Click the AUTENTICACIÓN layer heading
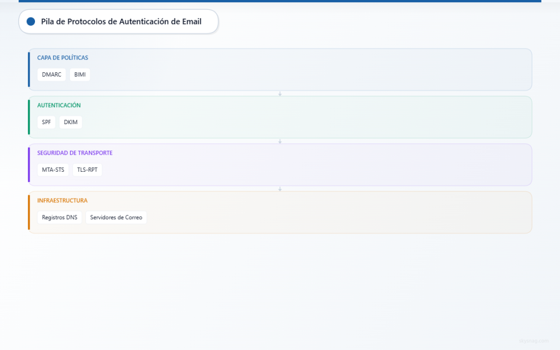Image resolution: width=560 pixels, height=350 pixels. point(59,105)
